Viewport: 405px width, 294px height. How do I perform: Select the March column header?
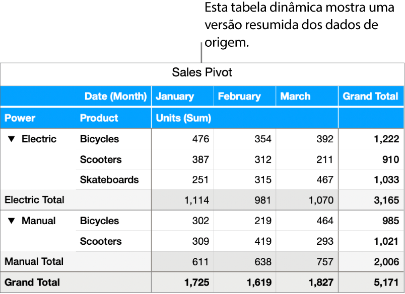295,96
